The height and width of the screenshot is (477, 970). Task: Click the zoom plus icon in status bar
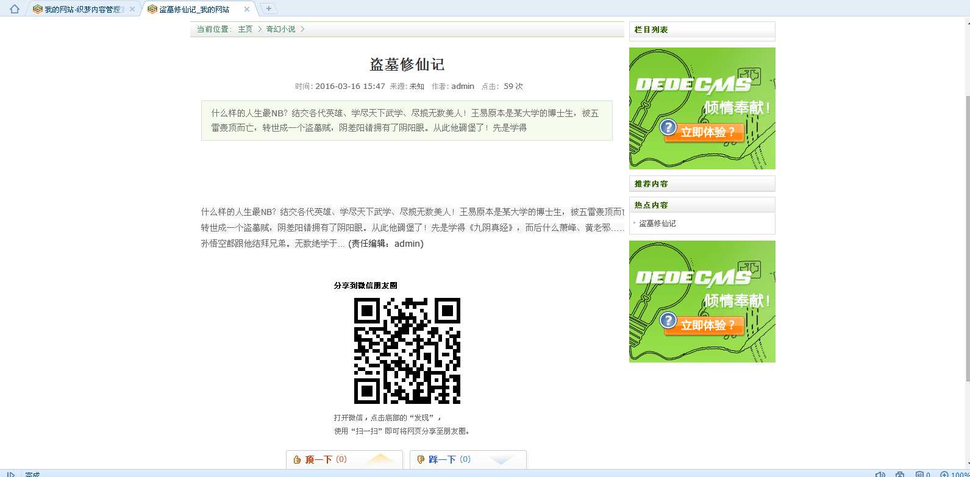click(x=944, y=474)
